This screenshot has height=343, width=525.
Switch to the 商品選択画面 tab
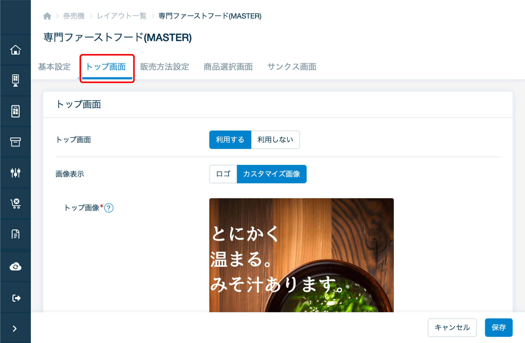tap(228, 67)
